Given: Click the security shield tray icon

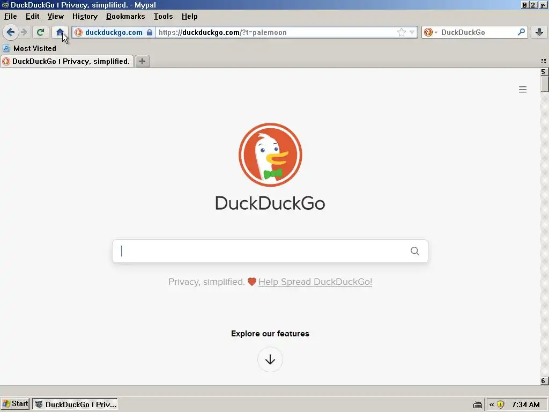Looking at the screenshot, I should tap(501, 404).
